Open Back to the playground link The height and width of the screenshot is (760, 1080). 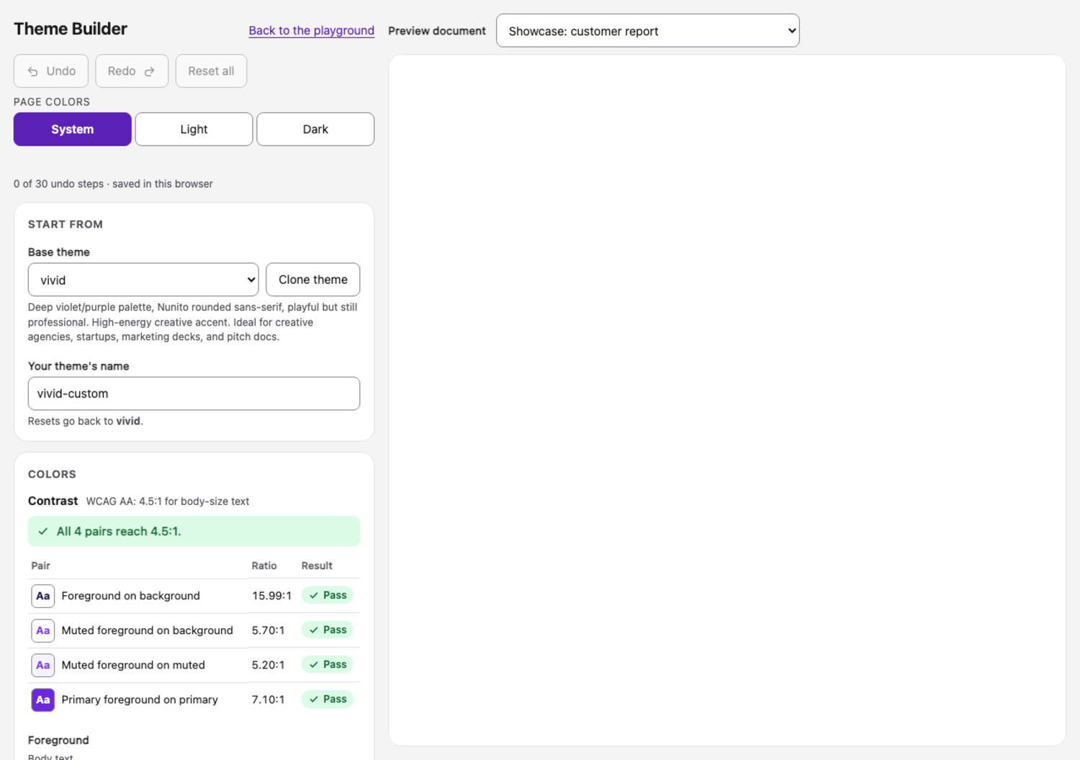[x=311, y=30]
